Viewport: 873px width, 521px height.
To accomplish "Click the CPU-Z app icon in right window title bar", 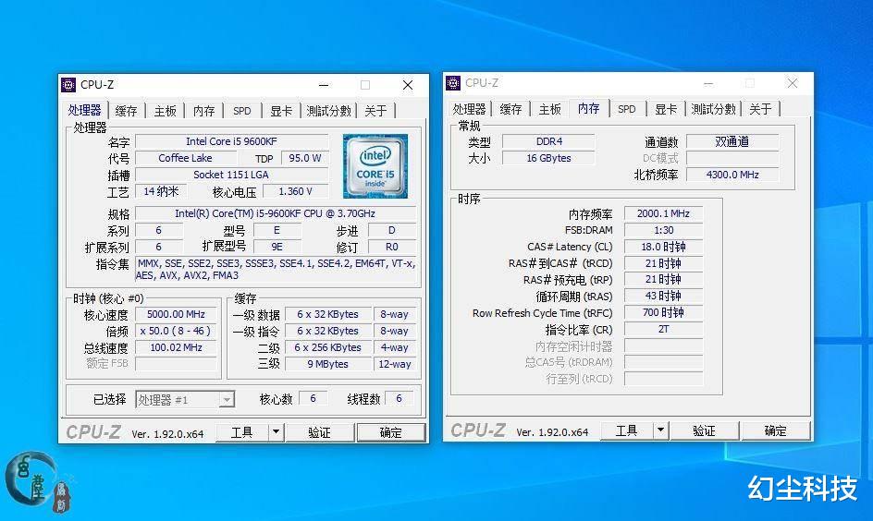I will pos(453,83).
